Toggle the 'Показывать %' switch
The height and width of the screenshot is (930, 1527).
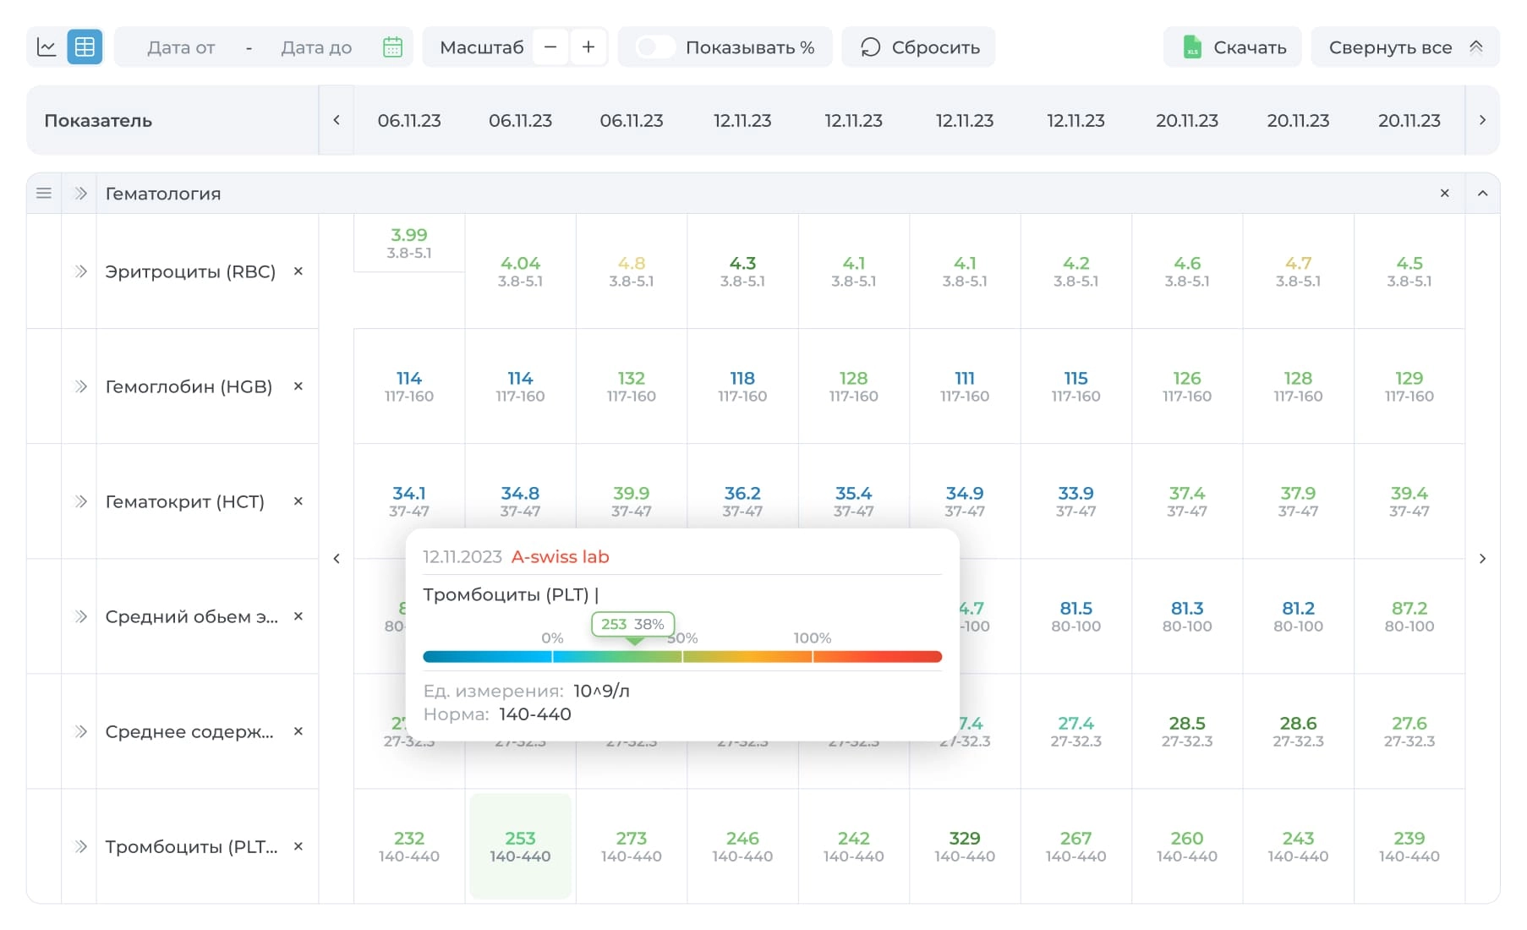pos(656,47)
